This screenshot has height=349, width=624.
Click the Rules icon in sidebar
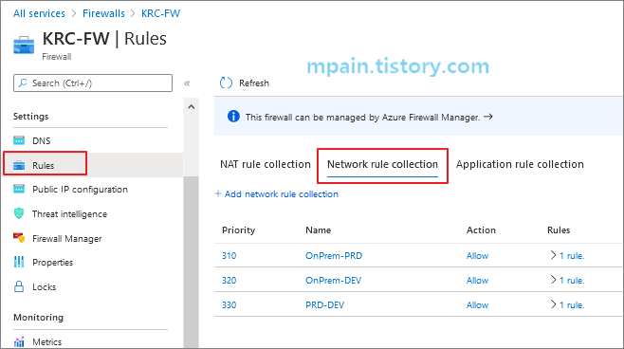pyautogui.click(x=19, y=165)
